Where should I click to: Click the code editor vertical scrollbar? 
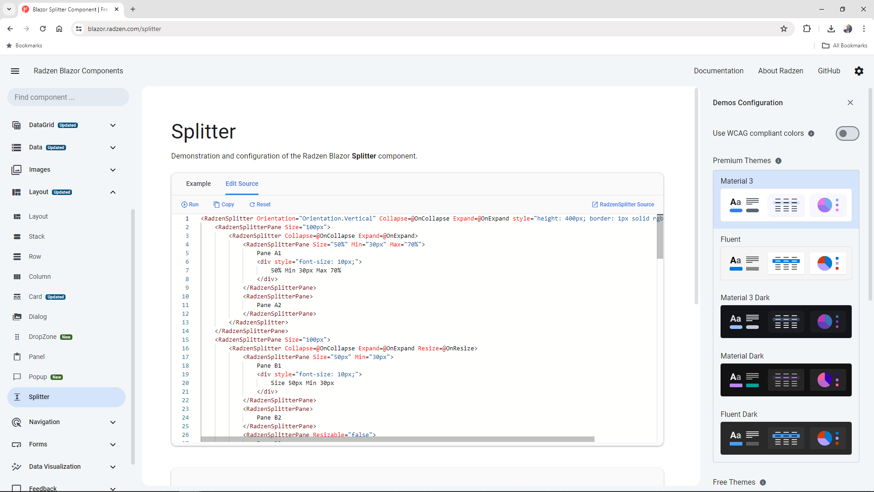pos(660,237)
